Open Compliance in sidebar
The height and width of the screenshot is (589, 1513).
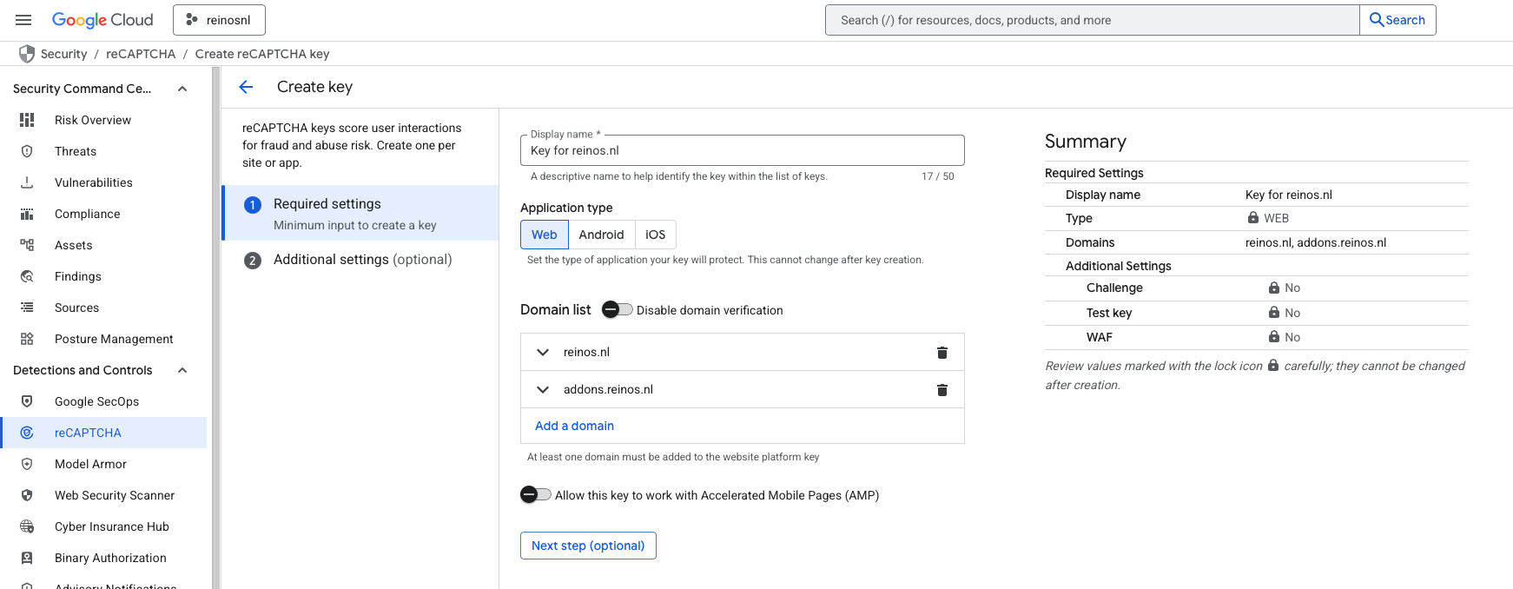(87, 214)
